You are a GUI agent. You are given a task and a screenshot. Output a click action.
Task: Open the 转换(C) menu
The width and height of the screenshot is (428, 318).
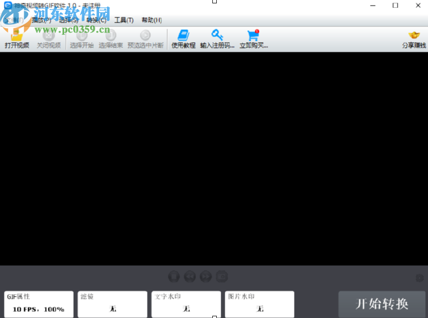pyautogui.click(x=97, y=20)
